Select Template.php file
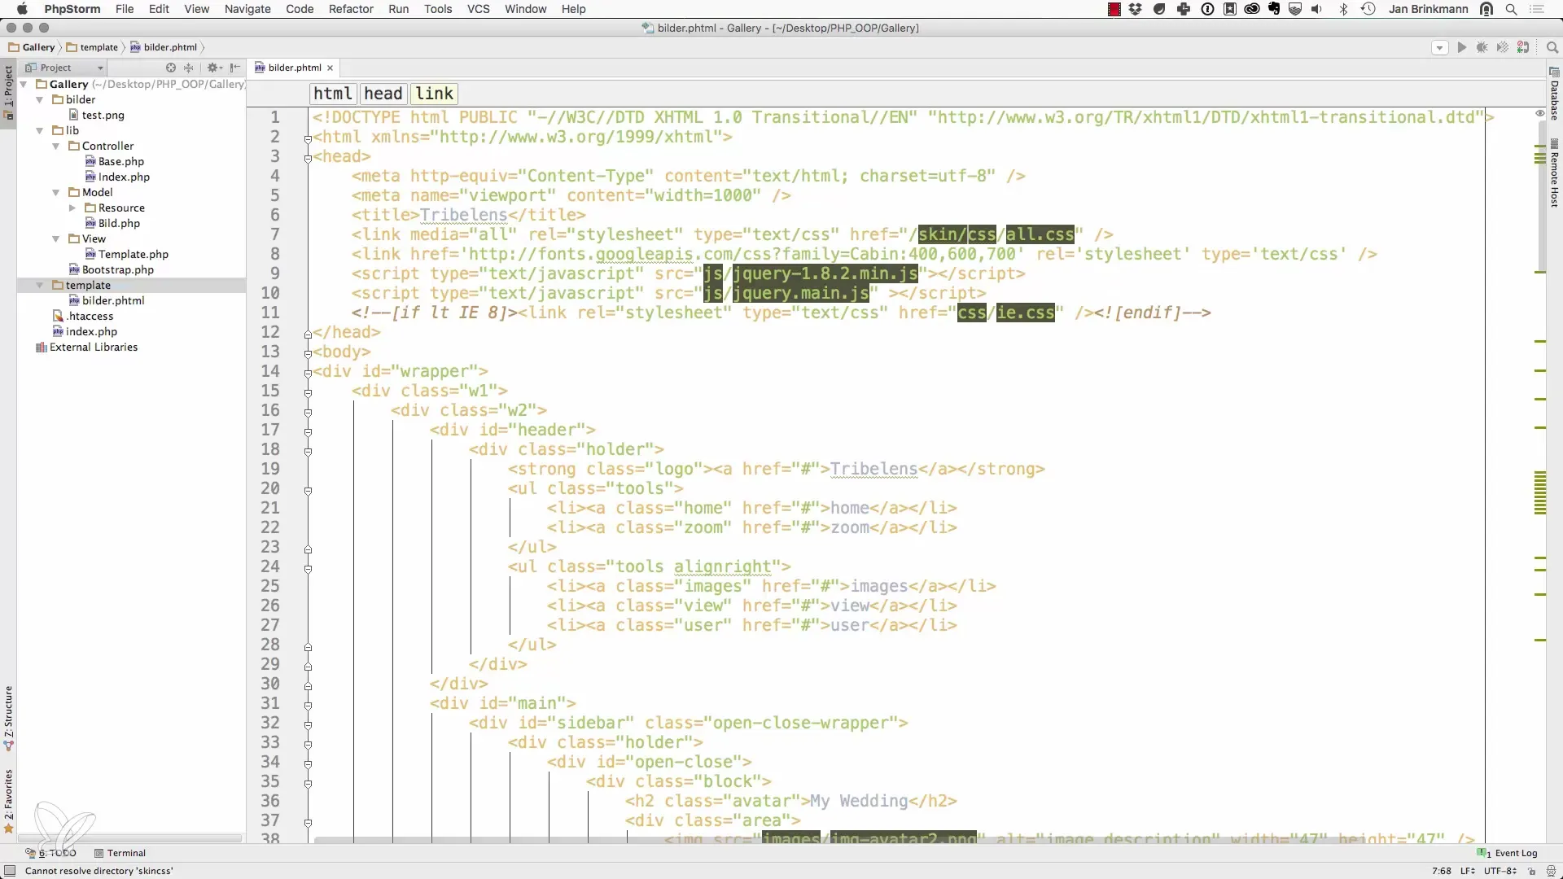Image resolution: width=1563 pixels, height=879 pixels. [126, 254]
